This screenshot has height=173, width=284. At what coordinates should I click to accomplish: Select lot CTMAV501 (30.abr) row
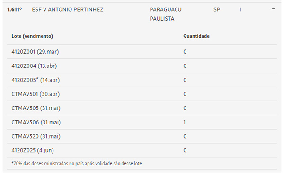pyautogui.click(x=142, y=94)
